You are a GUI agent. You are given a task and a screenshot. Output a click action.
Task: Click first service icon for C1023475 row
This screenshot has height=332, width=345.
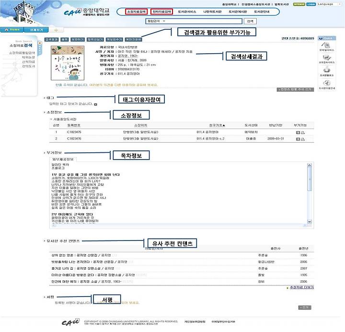tap(298, 132)
